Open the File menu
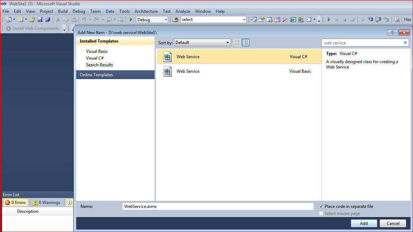The height and width of the screenshot is (232, 413). pos(6,11)
